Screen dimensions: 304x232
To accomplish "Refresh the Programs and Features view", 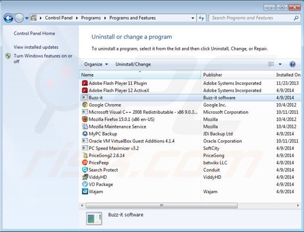I will (202, 18).
